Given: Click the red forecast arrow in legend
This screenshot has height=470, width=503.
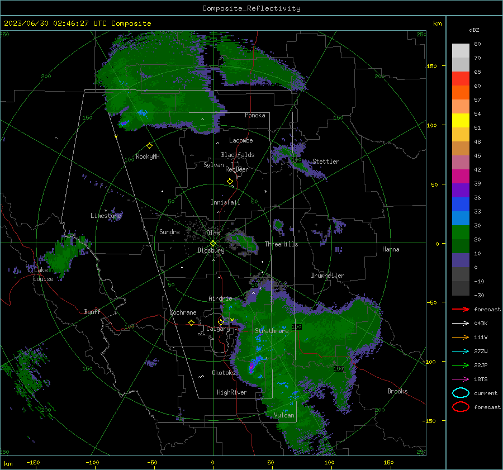Looking at the screenshot, I should click(x=461, y=309).
